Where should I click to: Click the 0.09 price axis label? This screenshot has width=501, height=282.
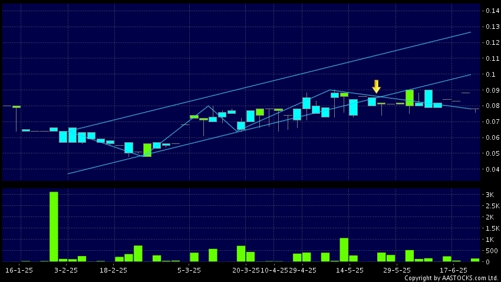click(x=492, y=90)
